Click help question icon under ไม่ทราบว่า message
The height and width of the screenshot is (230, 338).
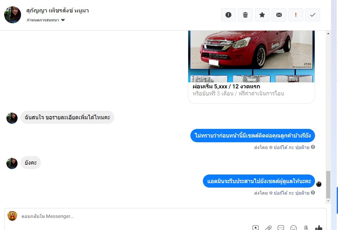313,147
